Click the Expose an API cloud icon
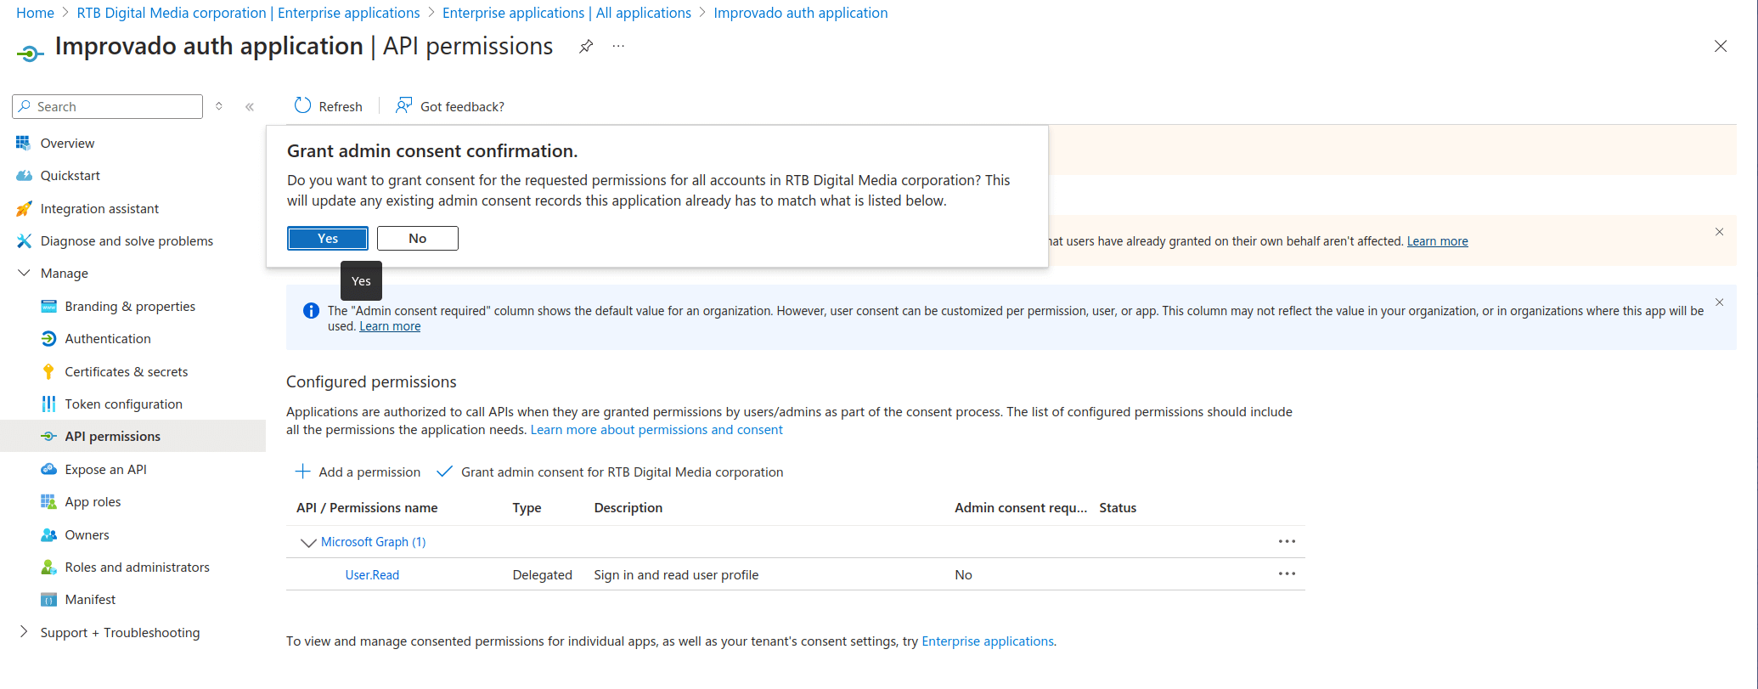 48,469
